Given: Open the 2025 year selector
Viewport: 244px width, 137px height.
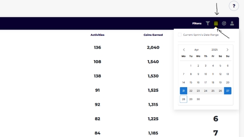Looking at the screenshot, I should (x=214, y=50).
